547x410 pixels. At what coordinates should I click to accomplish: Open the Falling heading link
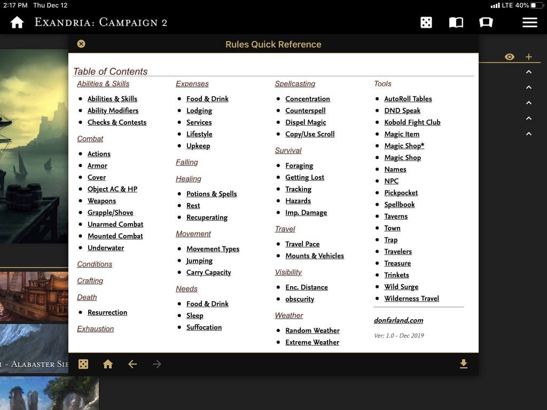(x=186, y=162)
